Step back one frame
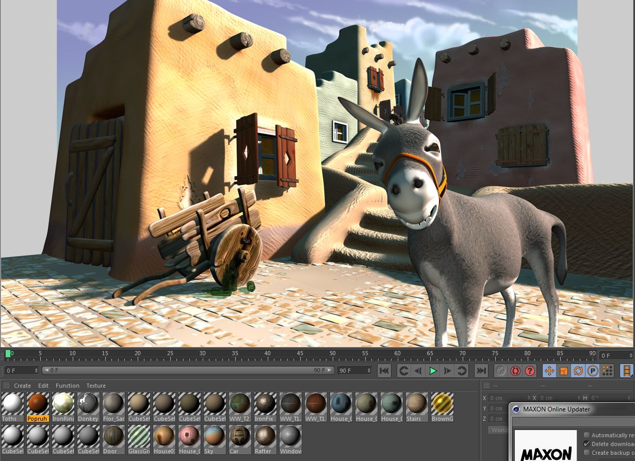Screen dimensions: 635x461 click(418, 371)
